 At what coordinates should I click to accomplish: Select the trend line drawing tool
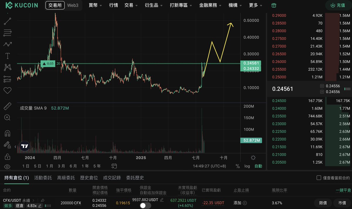coord(7,21)
